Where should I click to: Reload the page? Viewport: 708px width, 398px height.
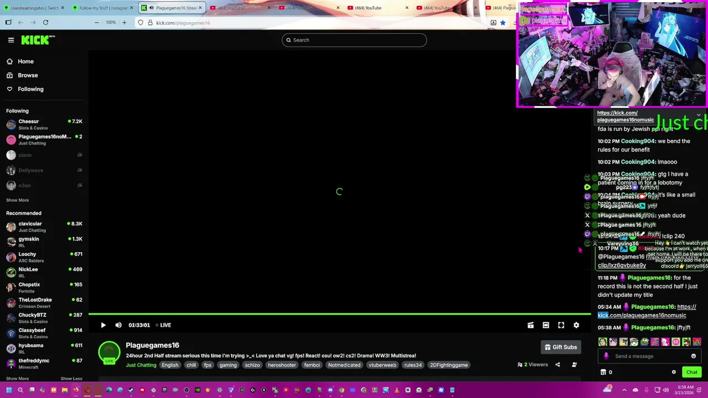(x=45, y=23)
